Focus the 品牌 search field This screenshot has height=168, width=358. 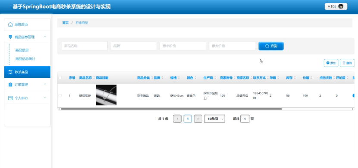[134, 46]
